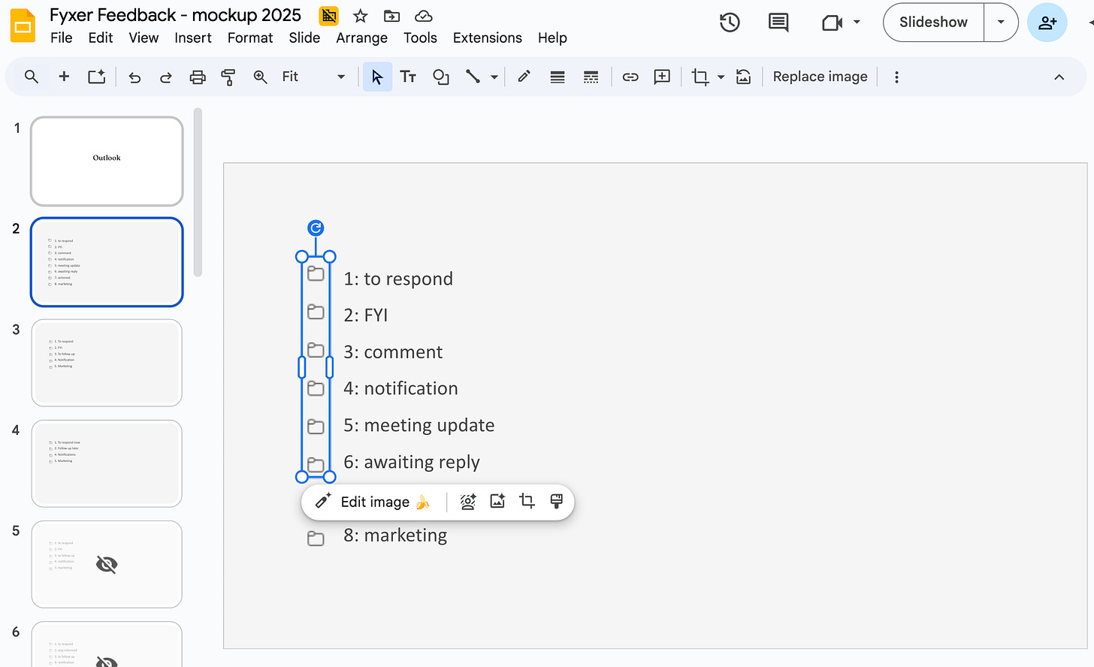Add a new slide with plus icon

point(64,77)
